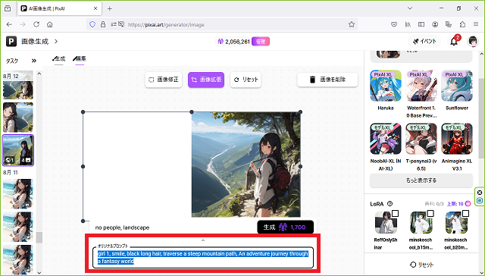This screenshot has width=485, height=276.
Task: Open the first 8月 12 task thumbnail
Action: (18, 89)
